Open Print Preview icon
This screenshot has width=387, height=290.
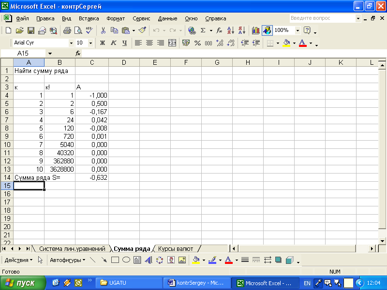(78, 30)
